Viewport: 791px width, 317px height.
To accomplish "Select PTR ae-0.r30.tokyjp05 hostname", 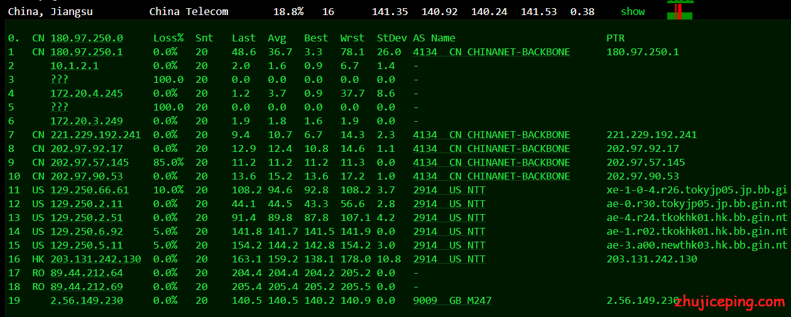I will pos(697,204).
